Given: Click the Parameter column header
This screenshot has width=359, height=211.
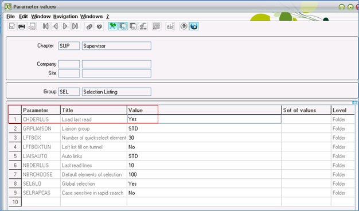Looking at the screenshot, I should [41, 110].
